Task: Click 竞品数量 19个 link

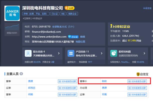Action: click(x=85, y=62)
